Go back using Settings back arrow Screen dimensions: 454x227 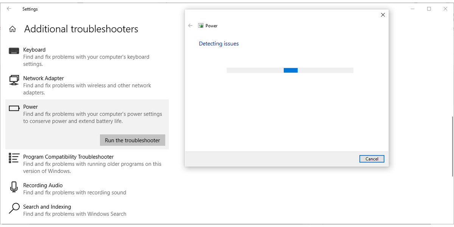9,9
